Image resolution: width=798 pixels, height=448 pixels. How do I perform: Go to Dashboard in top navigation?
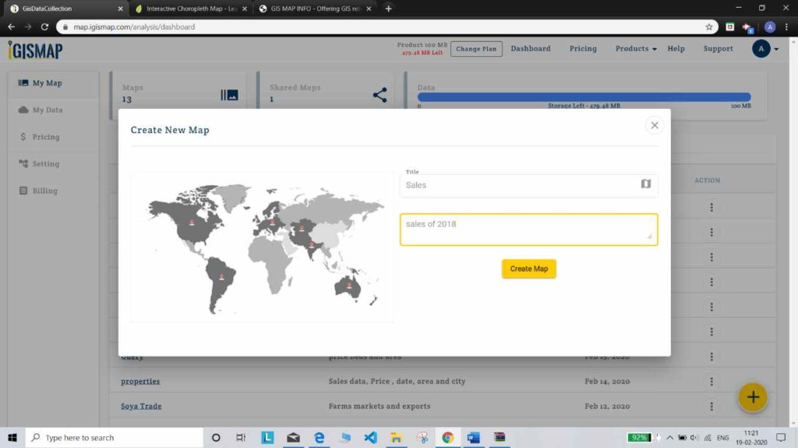click(530, 49)
